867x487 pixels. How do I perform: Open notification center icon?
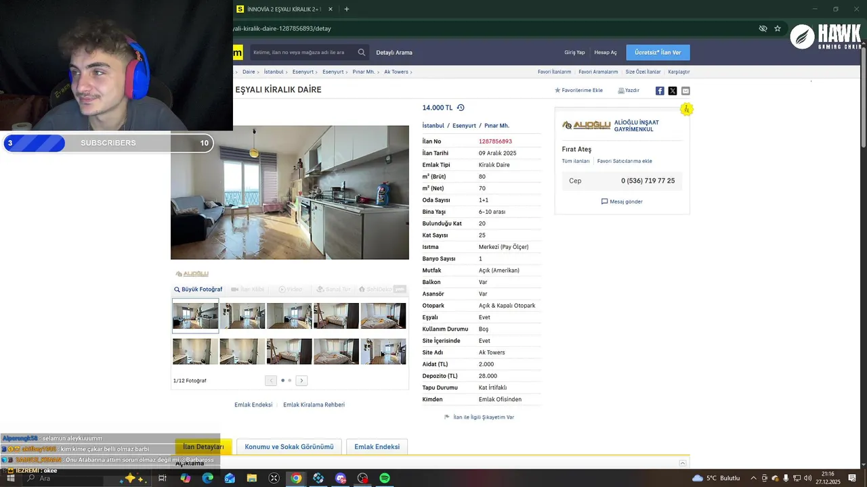point(852,478)
